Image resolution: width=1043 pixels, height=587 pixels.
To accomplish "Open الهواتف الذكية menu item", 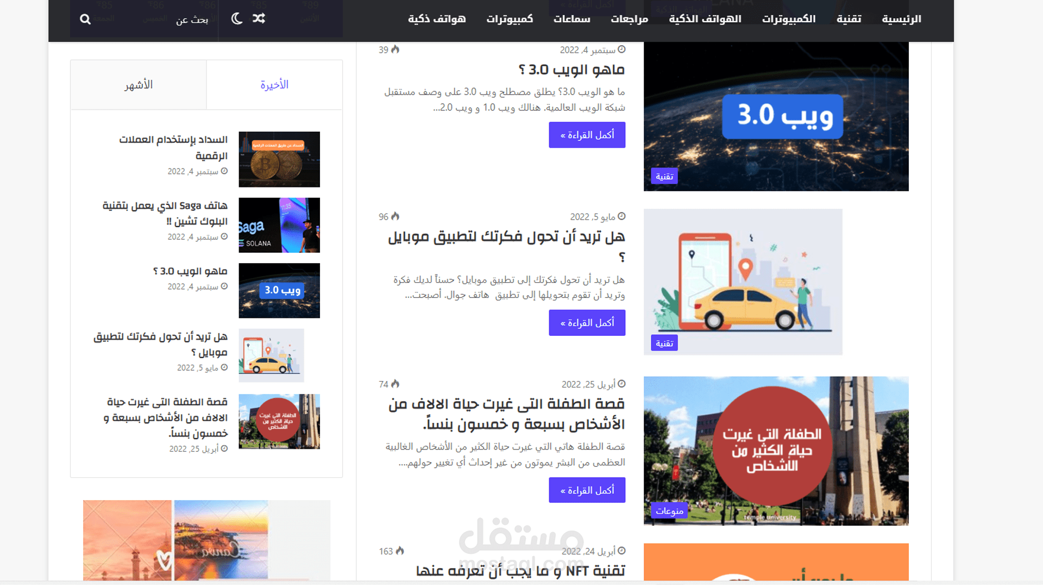I will [x=705, y=19].
